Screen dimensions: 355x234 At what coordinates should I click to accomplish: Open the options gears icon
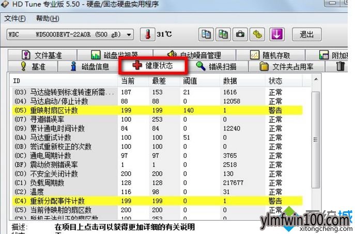pyautogui.click(x=257, y=35)
